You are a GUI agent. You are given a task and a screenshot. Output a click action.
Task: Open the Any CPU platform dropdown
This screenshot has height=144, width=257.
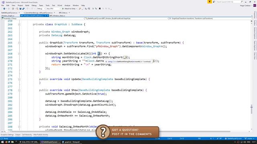click(53, 9)
